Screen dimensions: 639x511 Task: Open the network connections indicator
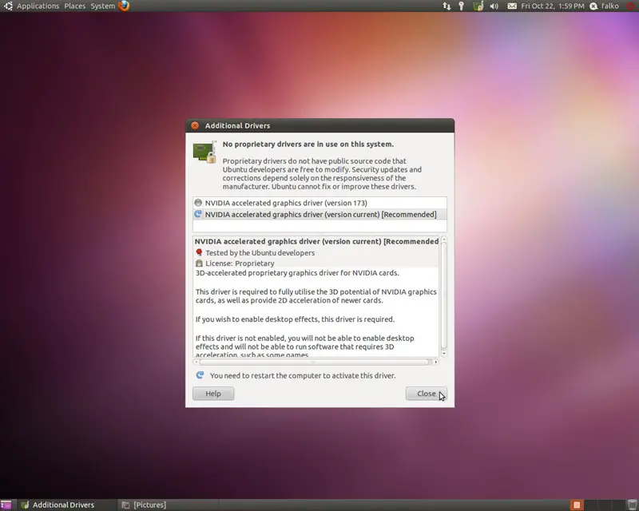[447, 6]
